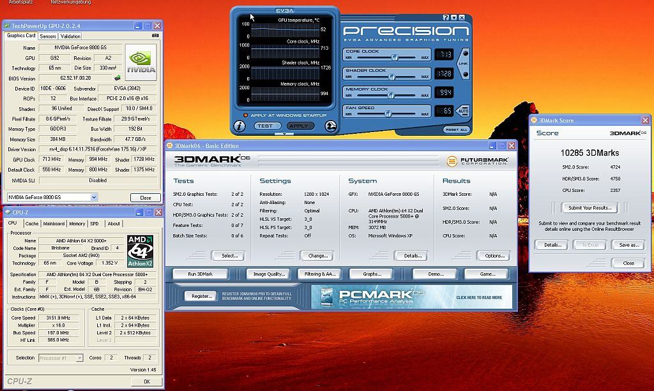Open EVGA Precision settings wrench icon
Viewport: 654px width, 391px height.
pos(330,126)
